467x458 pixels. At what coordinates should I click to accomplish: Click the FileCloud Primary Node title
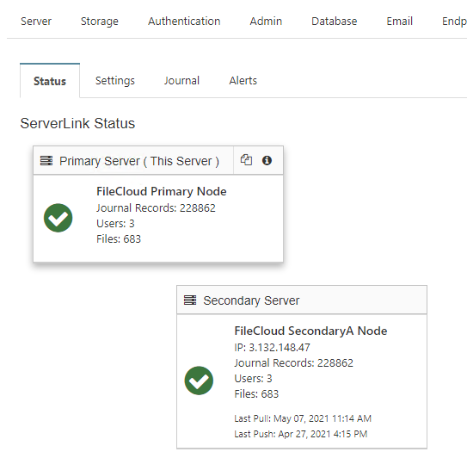162,191
